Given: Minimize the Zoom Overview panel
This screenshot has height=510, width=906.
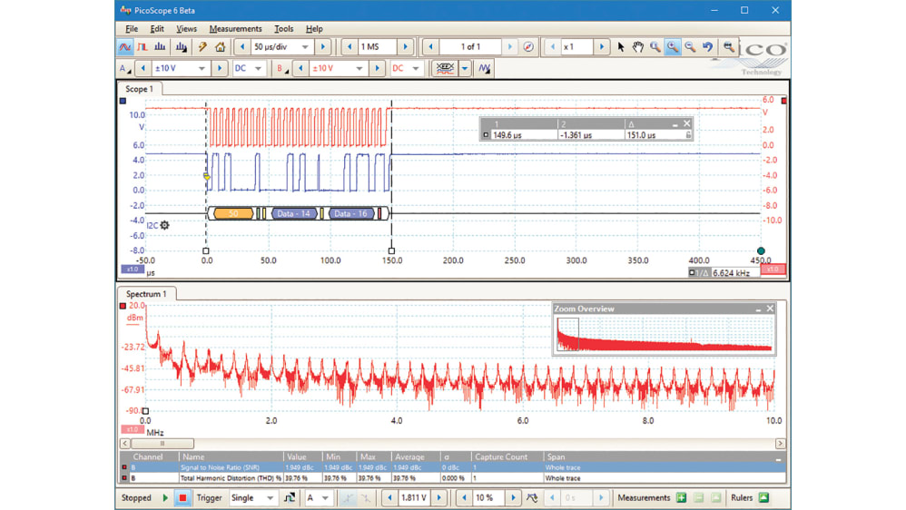Looking at the screenshot, I should 758,309.
